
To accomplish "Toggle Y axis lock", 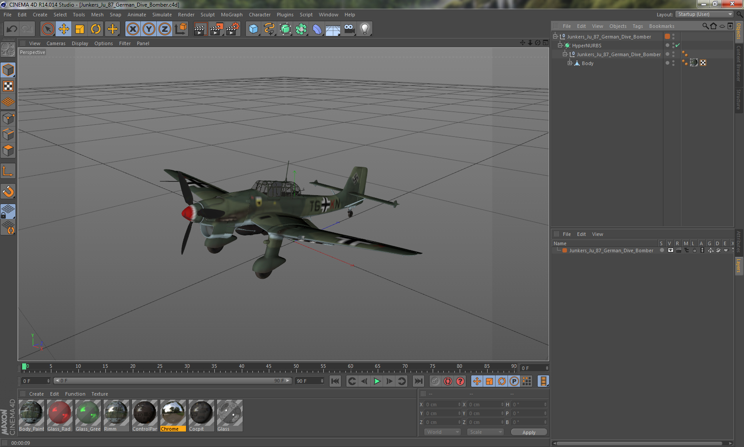I will pyautogui.click(x=149, y=29).
